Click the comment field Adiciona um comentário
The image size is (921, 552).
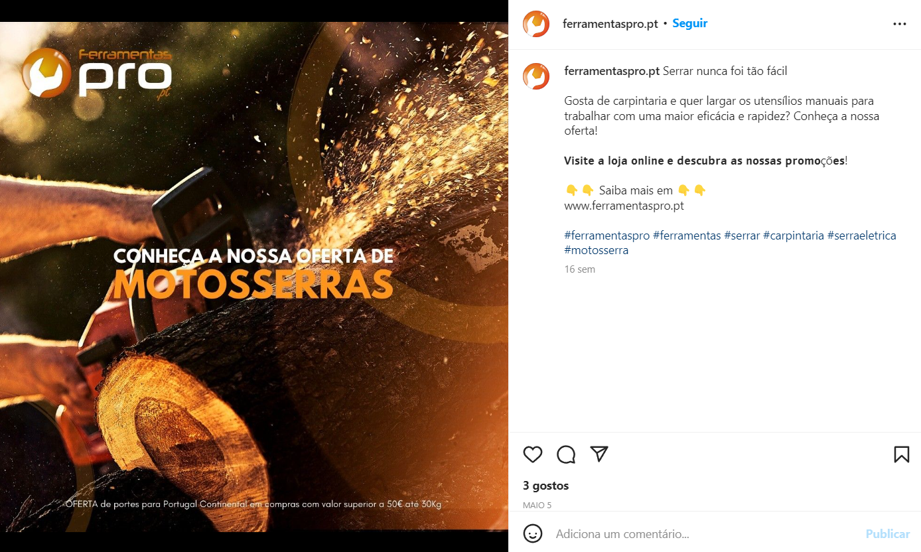tap(706, 534)
